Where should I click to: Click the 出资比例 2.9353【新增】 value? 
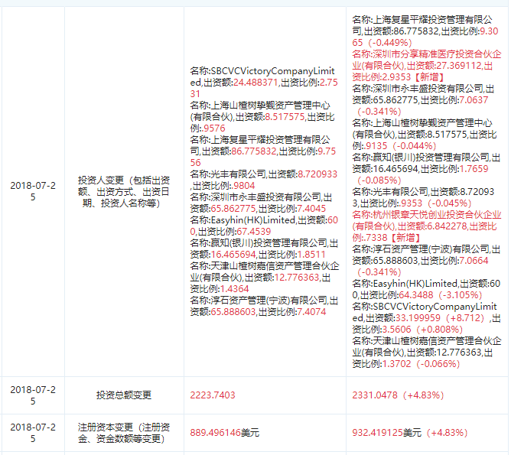tap(413, 77)
